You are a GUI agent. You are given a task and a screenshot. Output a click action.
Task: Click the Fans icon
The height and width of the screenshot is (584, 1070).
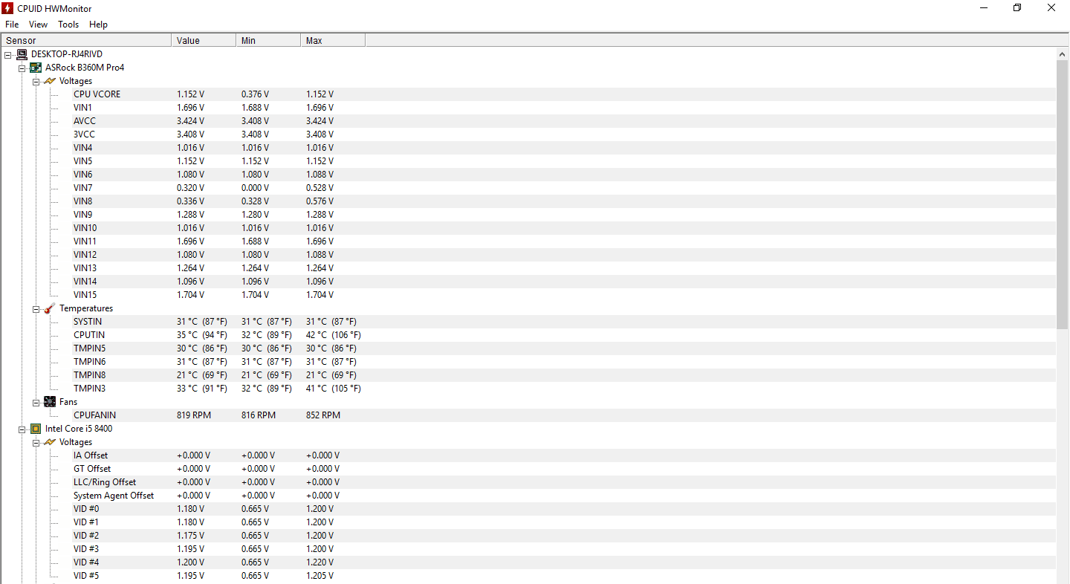(50, 402)
